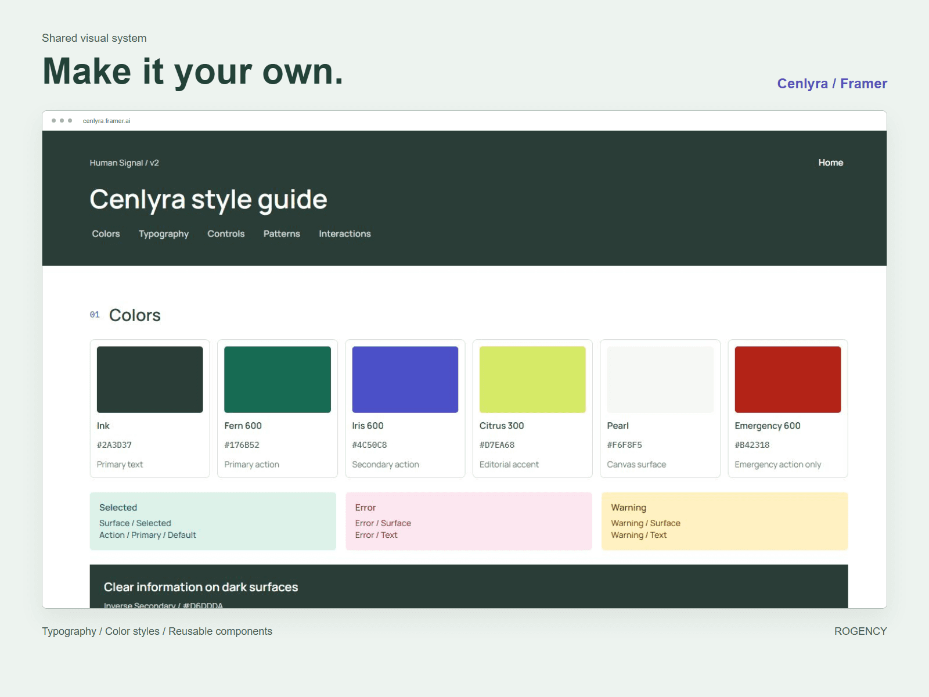
Task: Click the Secondary action description
Action: (x=386, y=465)
